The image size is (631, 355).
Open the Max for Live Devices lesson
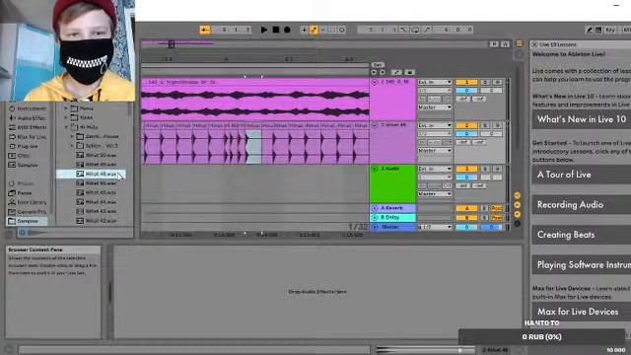582,312
